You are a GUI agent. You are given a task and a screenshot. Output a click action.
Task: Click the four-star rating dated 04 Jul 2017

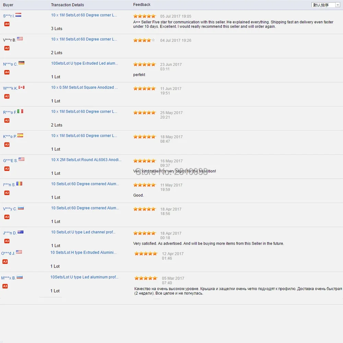(x=144, y=40)
